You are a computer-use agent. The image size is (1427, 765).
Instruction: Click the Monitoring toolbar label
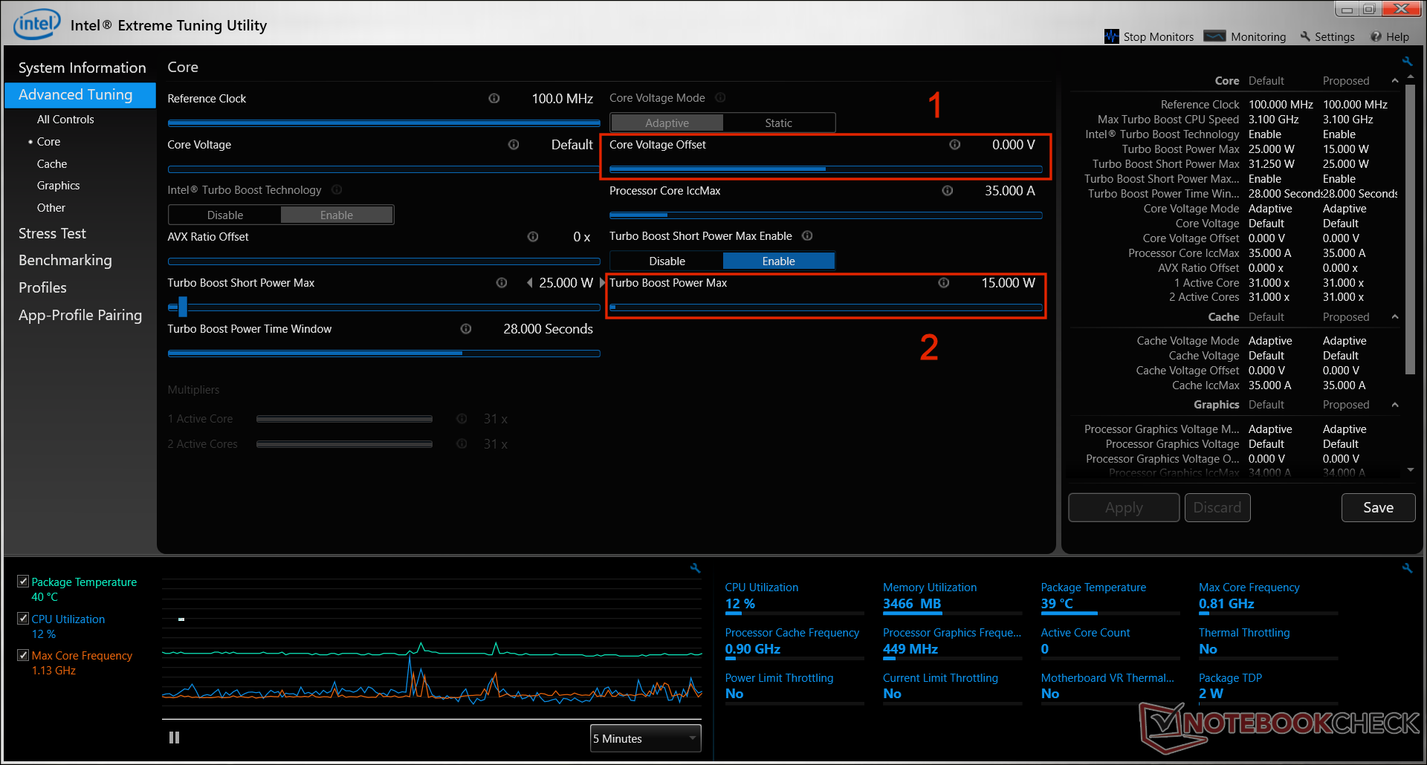tap(1258, 36)
